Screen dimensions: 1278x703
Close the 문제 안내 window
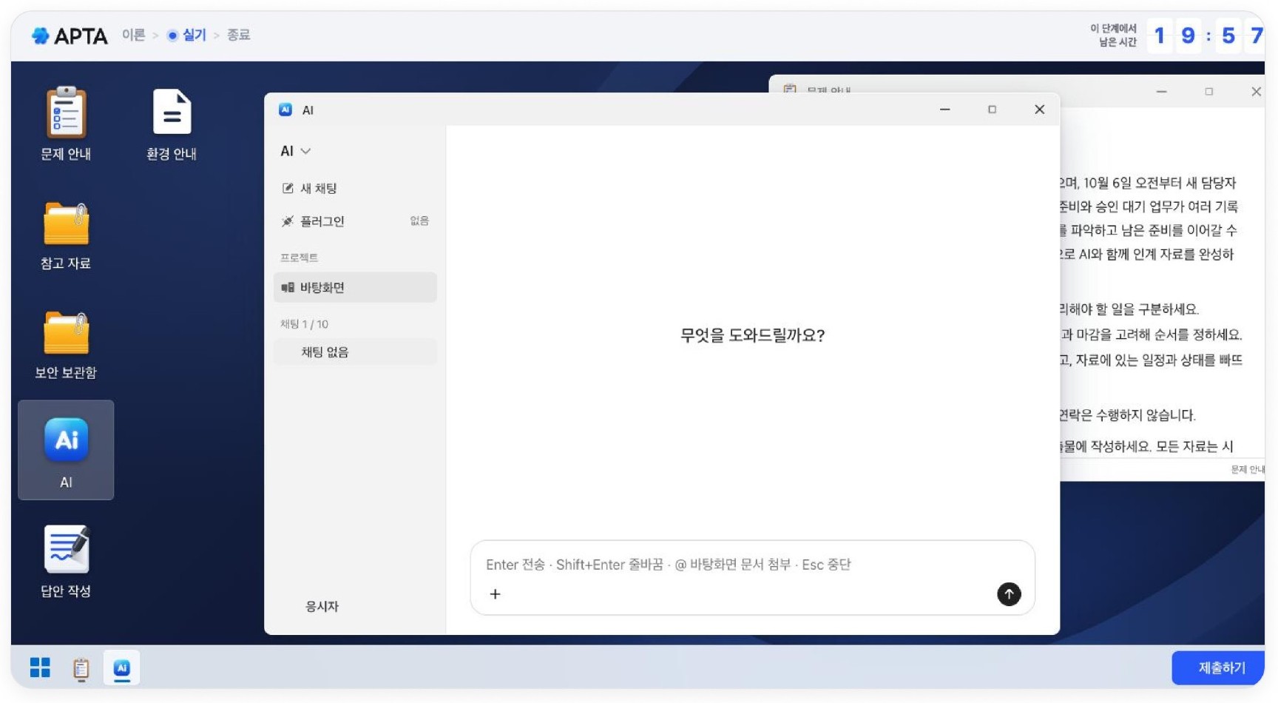pyautogui.click(x=1256, y=92)
